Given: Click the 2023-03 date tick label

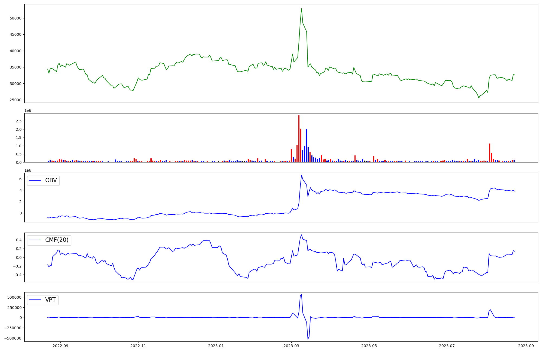Looking at the screenshot, I should [x=291, y=346].
